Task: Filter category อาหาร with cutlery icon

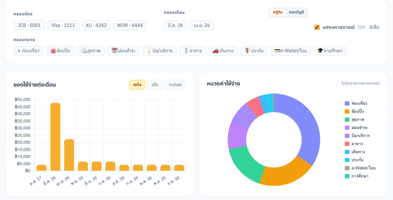Action: click(193, 51)
